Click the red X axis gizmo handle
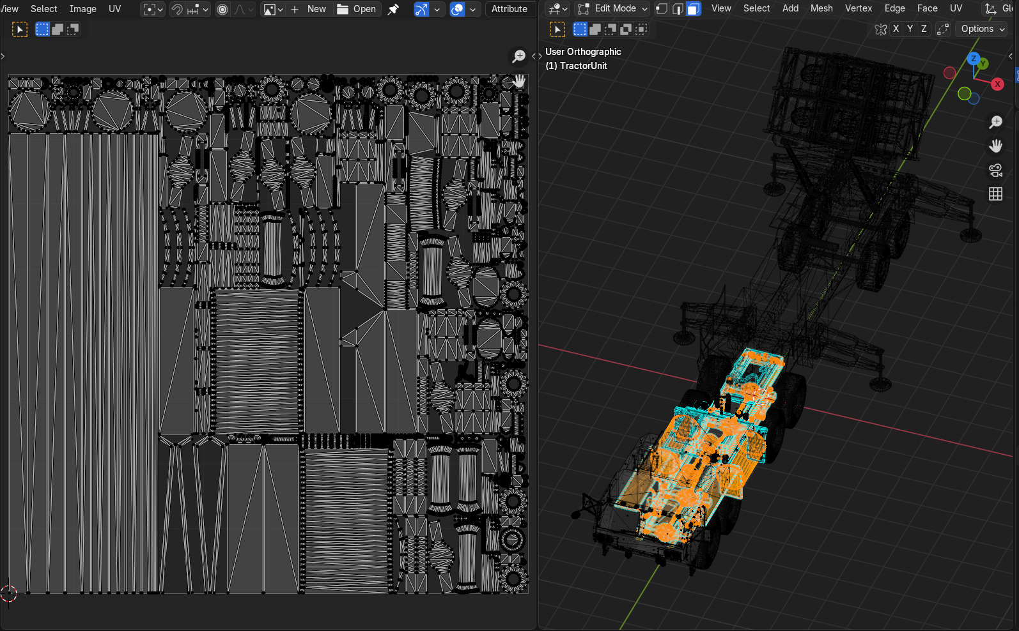 [x=997, y=84]
